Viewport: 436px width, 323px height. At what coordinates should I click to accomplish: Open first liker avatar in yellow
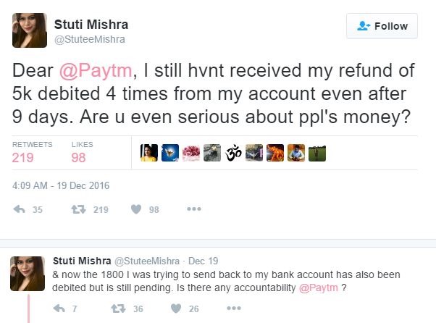[x=148, y=153]
